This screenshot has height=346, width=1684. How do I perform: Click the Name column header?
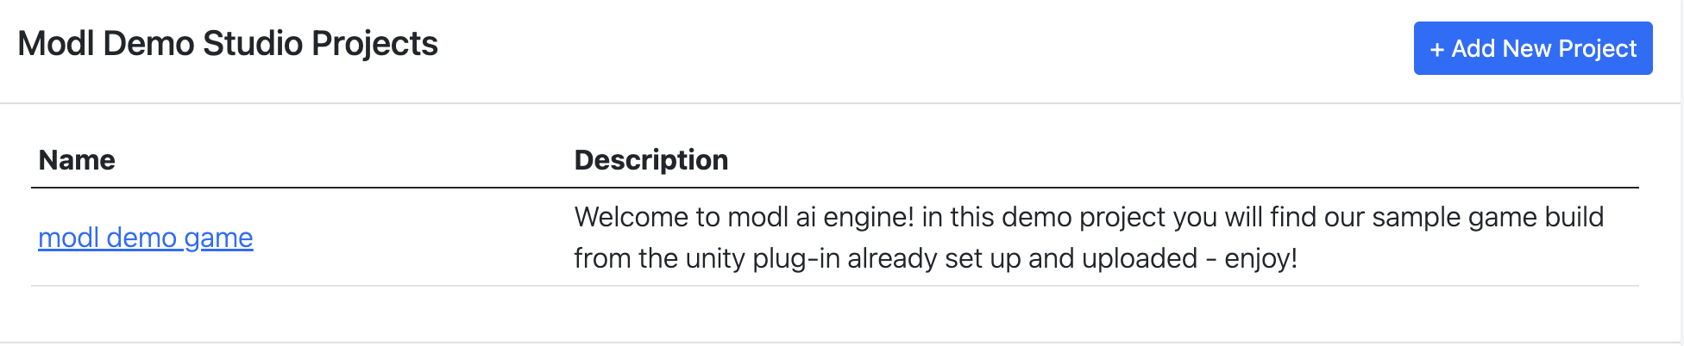pyautogui.click(x=77, y=160)
